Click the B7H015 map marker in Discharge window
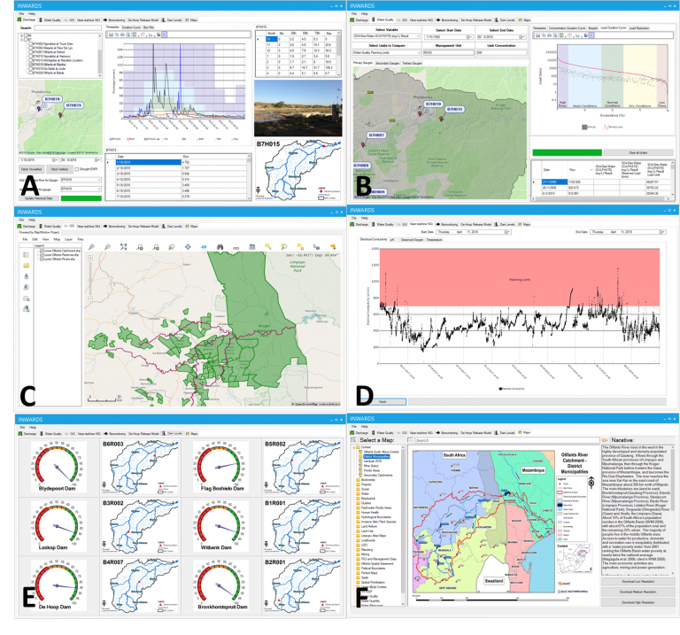Viewport: 680px width, 635px height. click(x=60, y=115)
